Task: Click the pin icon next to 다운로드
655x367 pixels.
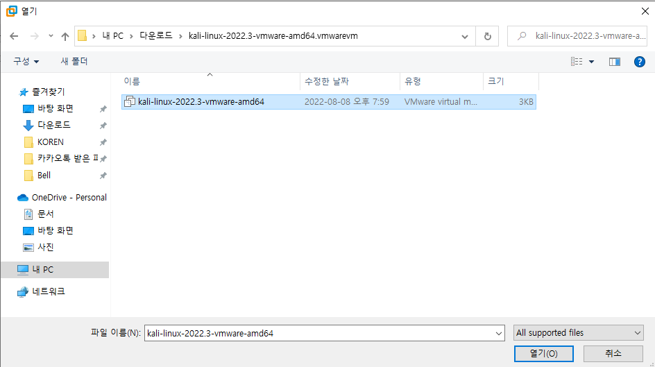Action: tap(103, 126)
